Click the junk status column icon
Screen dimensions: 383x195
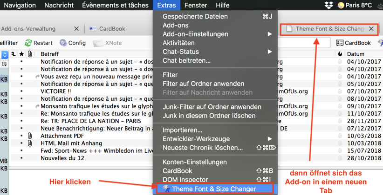point(340,54)
